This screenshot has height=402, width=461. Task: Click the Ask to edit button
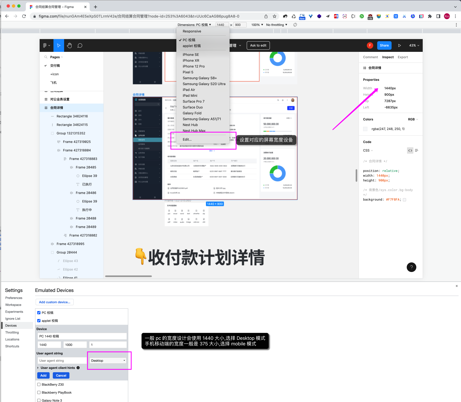pyautogui.click(x=258, y=45)
